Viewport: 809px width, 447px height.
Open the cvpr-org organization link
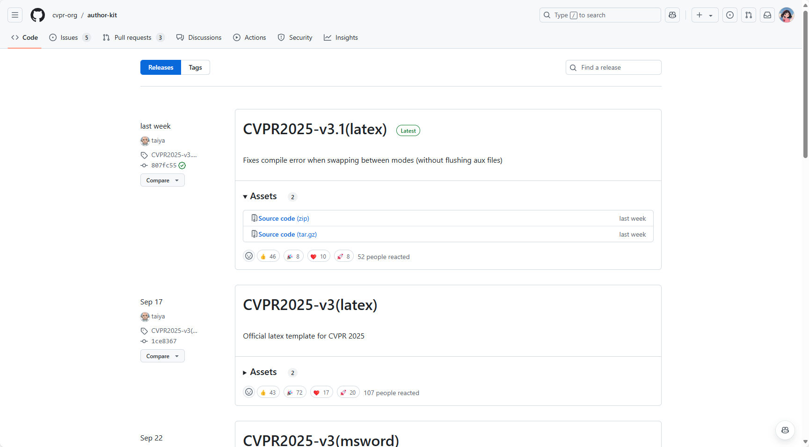click(65, 15)
